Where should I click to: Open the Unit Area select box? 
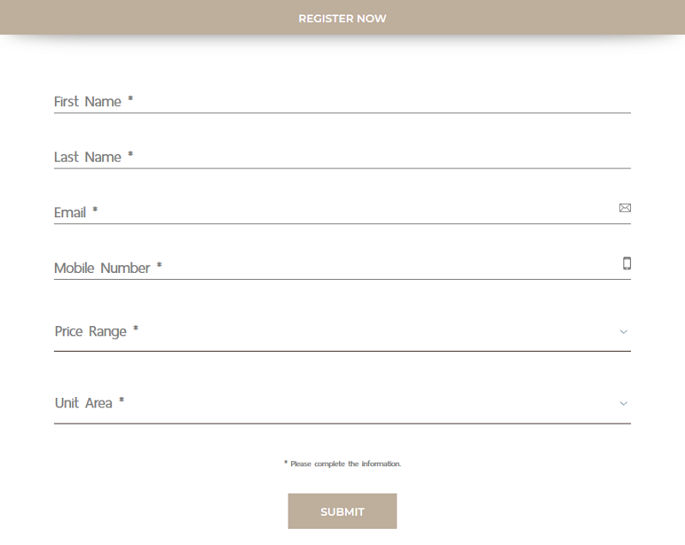[x=342, y=404]
